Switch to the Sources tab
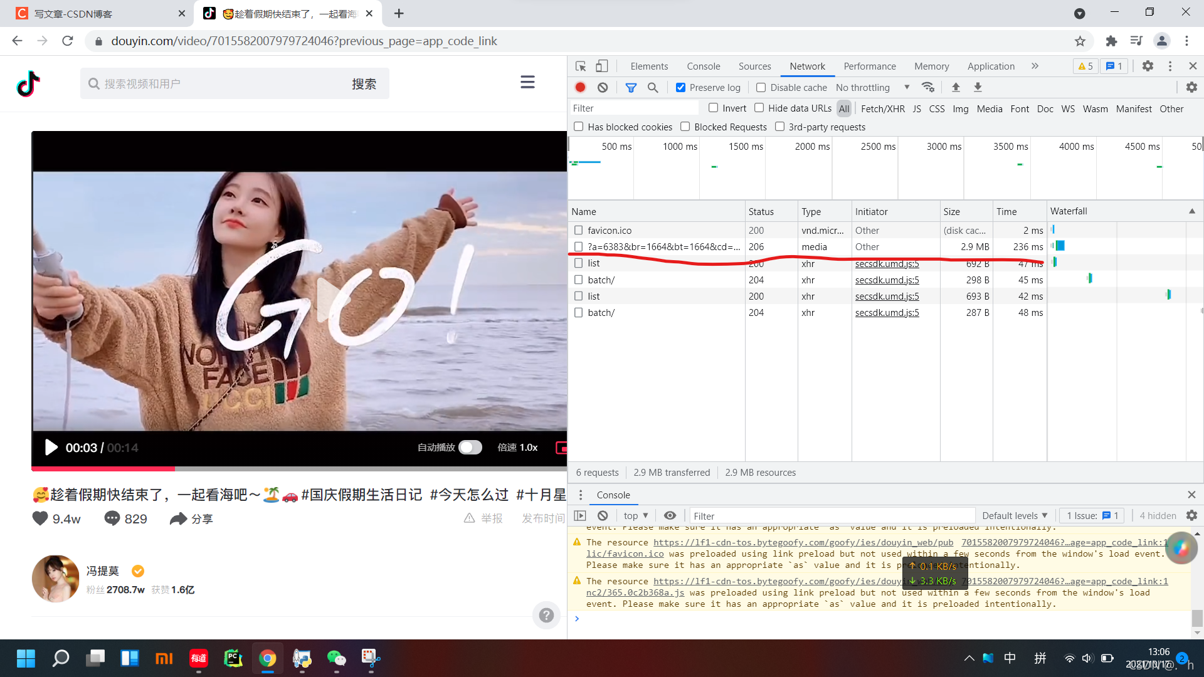This screenshot has width=1204, height=677. (x=754, y=66)
